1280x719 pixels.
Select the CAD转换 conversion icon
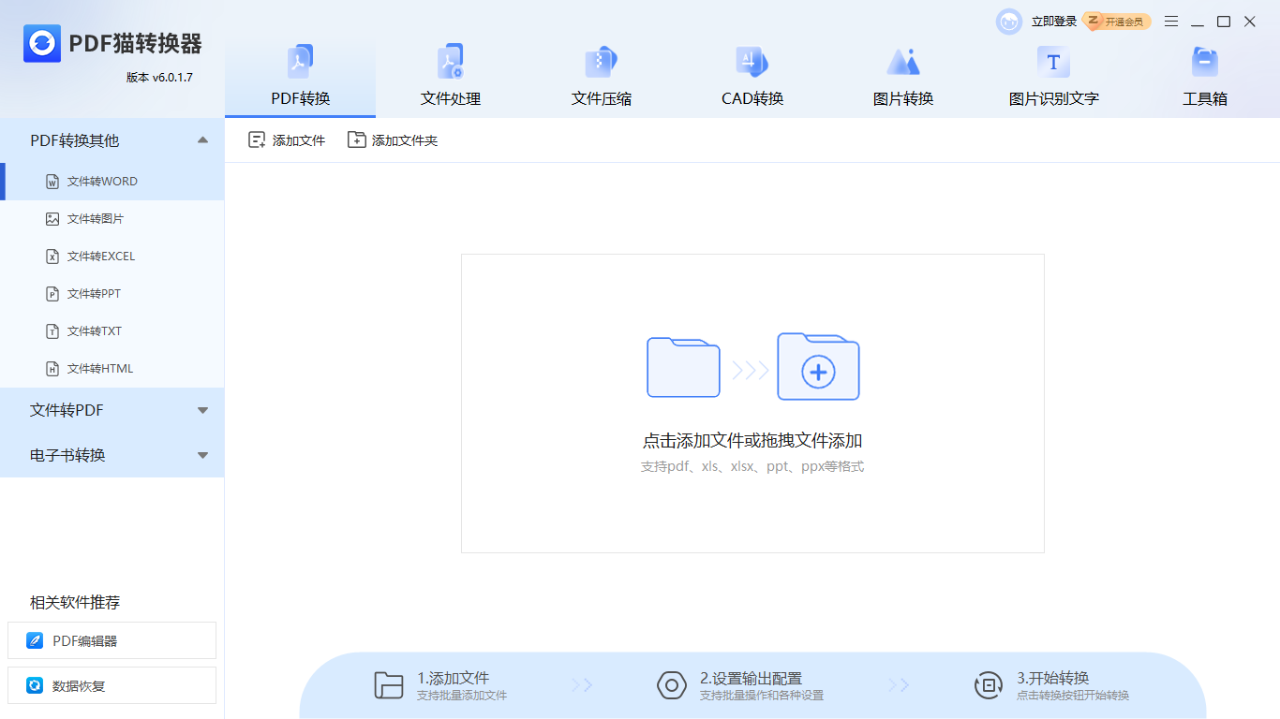point(752,75)
